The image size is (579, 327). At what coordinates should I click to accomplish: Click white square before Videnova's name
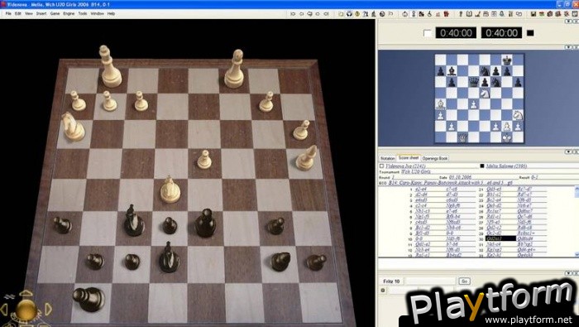382,166
